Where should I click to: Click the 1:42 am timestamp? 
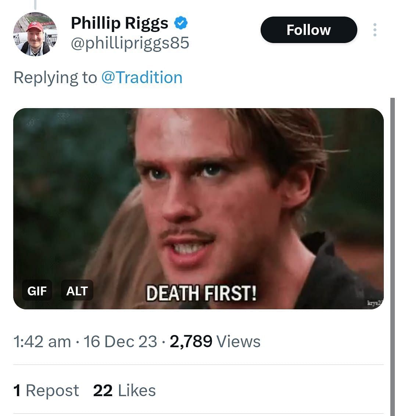42,342
